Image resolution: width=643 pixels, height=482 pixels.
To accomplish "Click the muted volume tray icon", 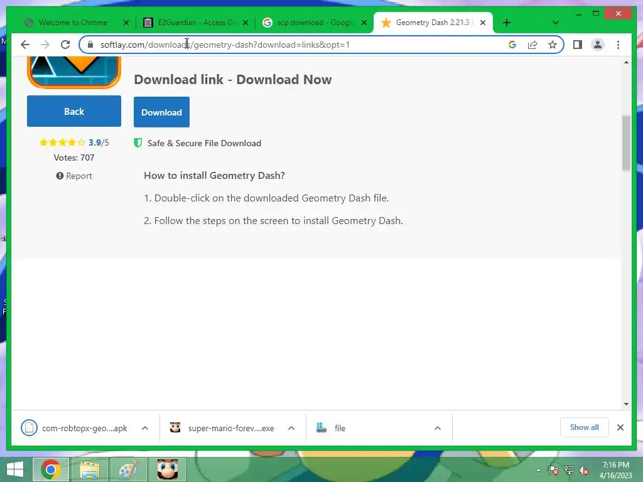I will point(584,470).
